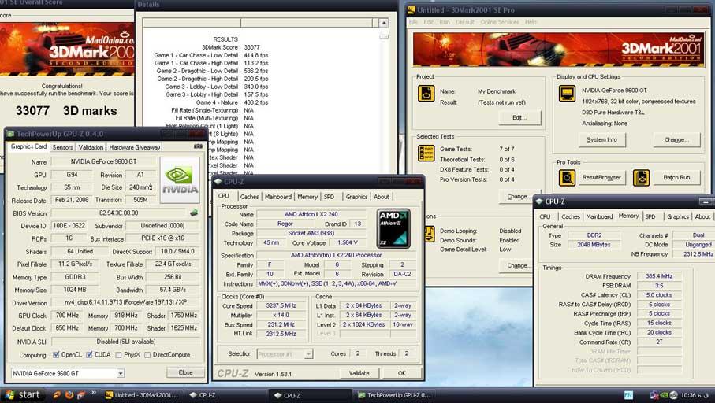
Task: Click the NVIDIA tray icon
Action: point(664,395)
